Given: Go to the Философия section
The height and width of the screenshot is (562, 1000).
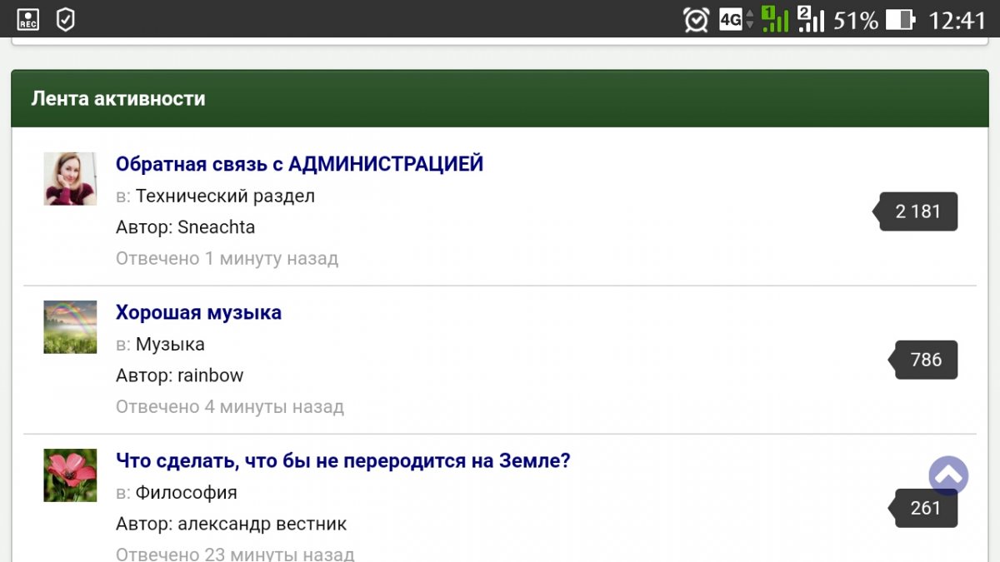Looking at the screenshot, I should 186,493.
